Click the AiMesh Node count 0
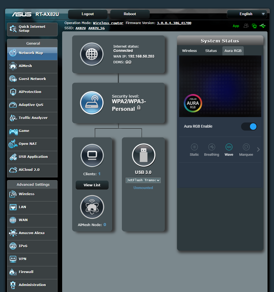This screenshot has width=274, height=292. (105, 225)
